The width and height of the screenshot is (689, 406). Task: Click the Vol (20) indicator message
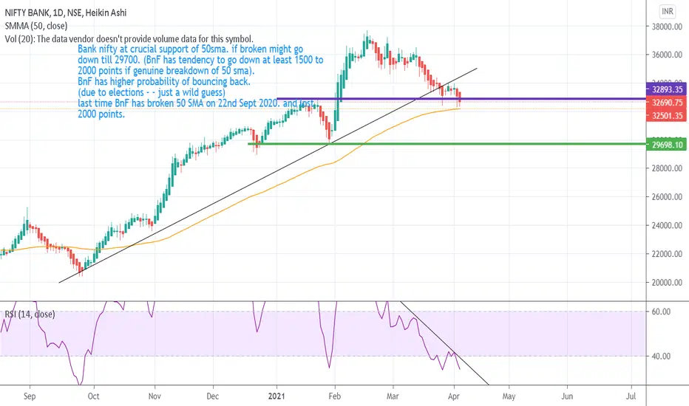tap(129, 39)
